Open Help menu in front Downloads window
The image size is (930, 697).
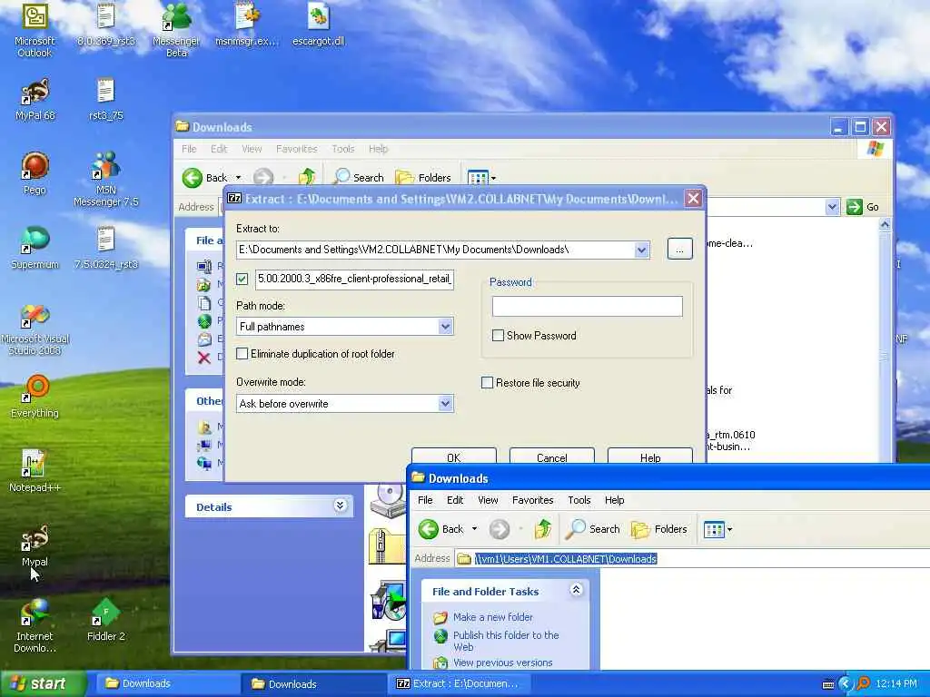(615, 500)
